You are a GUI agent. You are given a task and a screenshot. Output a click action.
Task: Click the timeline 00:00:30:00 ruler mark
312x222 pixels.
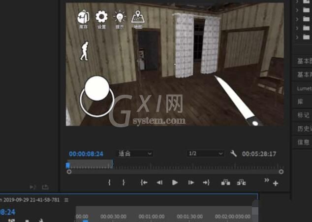coord(113,217)
